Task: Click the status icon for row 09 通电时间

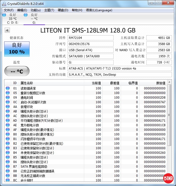Action: click(7, 98)
